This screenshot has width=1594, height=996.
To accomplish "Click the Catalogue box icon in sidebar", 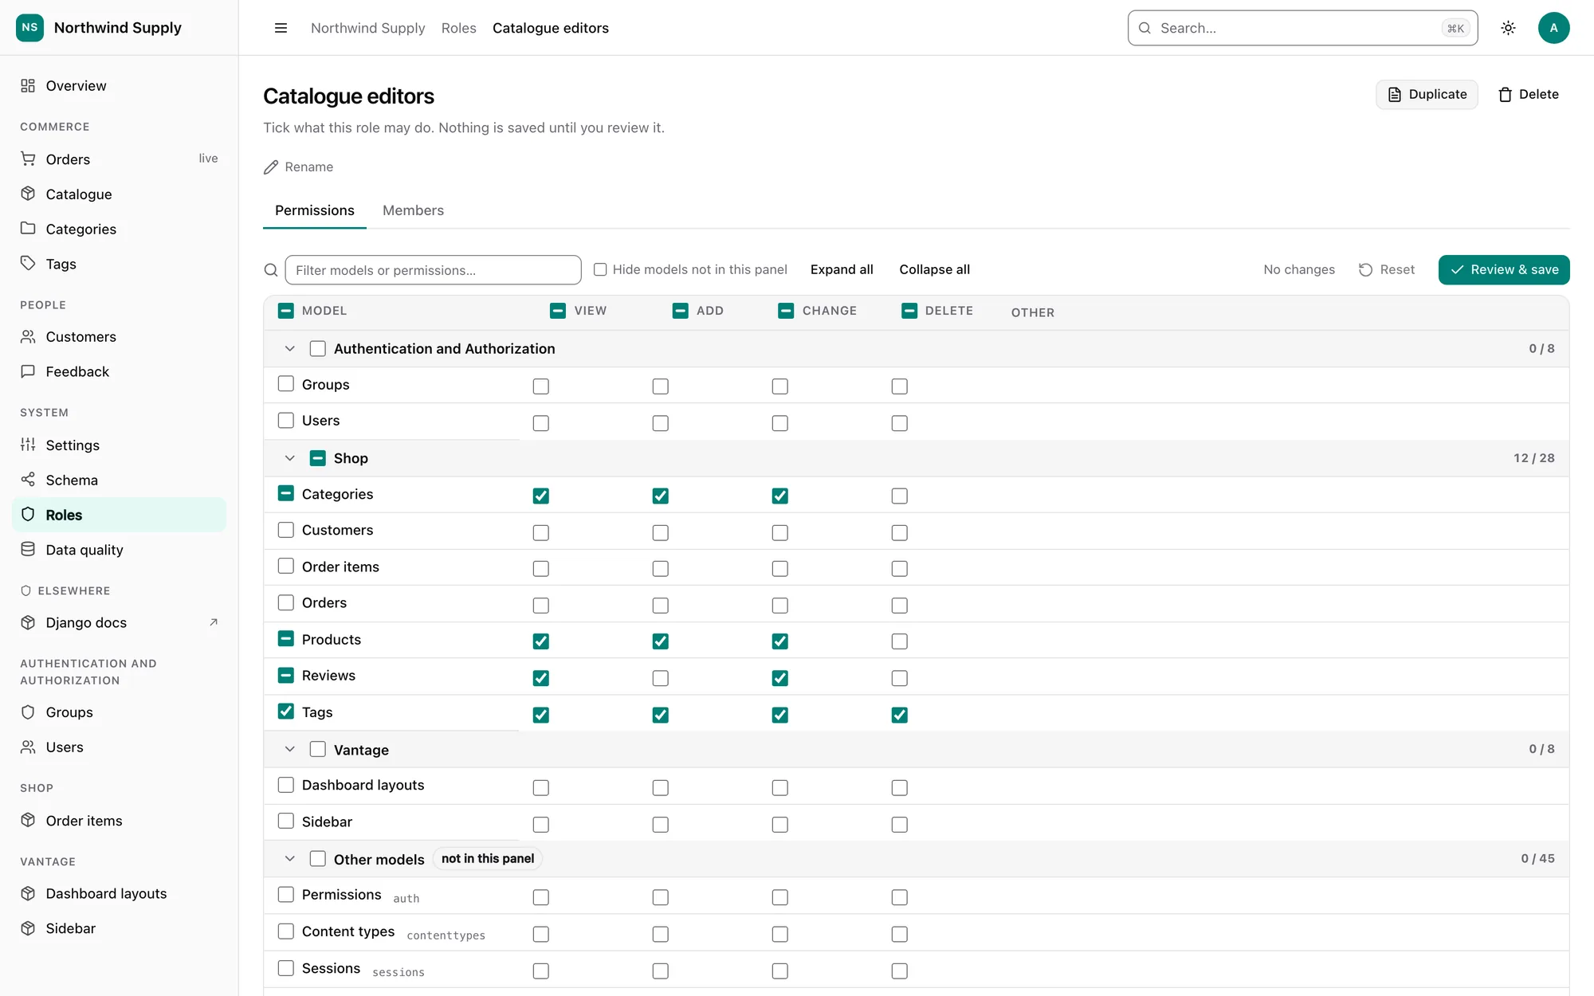I will (x=28, y=194).
